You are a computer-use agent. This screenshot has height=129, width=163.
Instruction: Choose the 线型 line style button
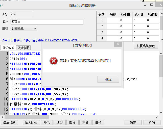point(60,122)
